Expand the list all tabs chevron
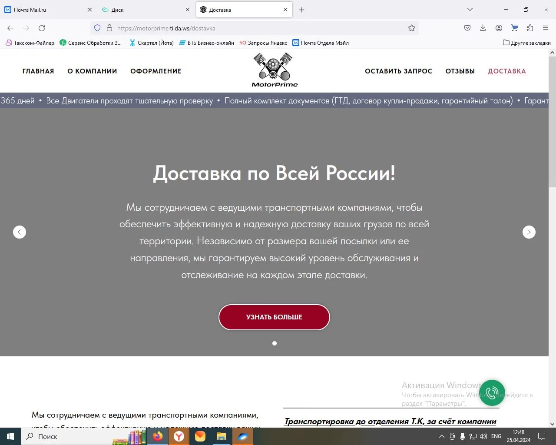Image resolution: width=556 pixels, height=445 pixels. click(x=470, y=10)
